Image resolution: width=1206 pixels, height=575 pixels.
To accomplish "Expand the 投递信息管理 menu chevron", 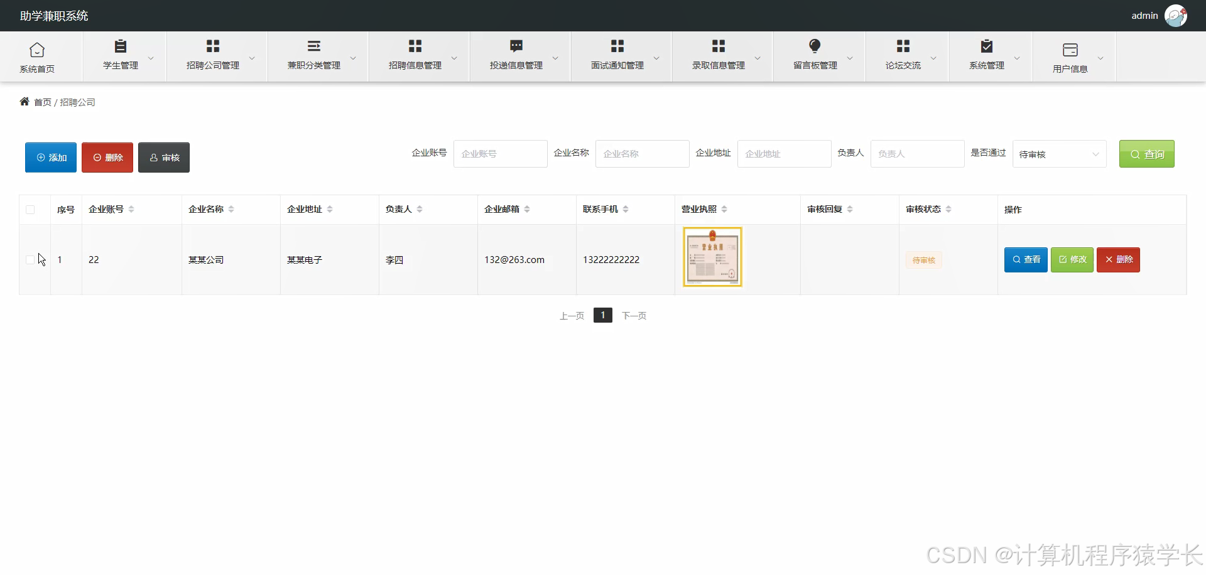I will click(555, 58).
